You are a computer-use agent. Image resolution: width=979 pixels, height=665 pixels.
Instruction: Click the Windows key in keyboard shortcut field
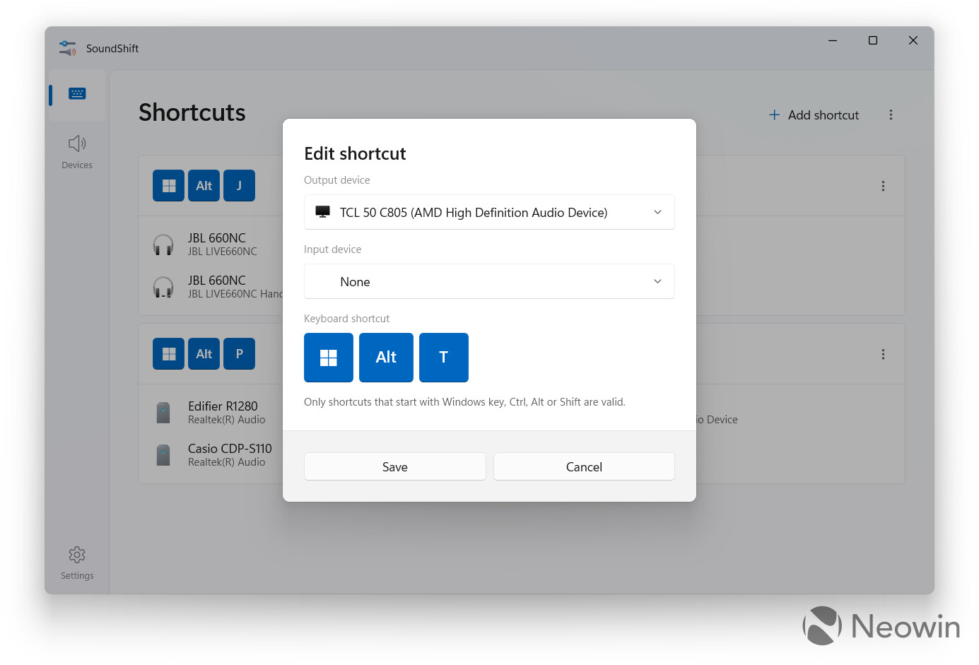pyautogui.click(x=329, y=358)
